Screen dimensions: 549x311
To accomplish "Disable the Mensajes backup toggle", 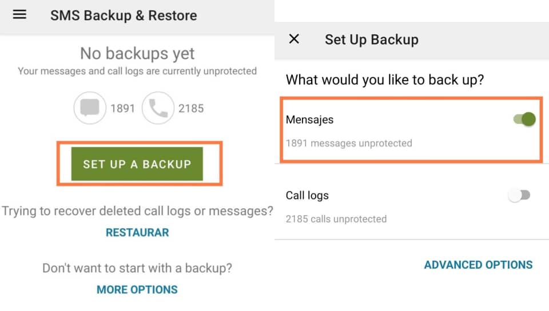I will (524, 119).
